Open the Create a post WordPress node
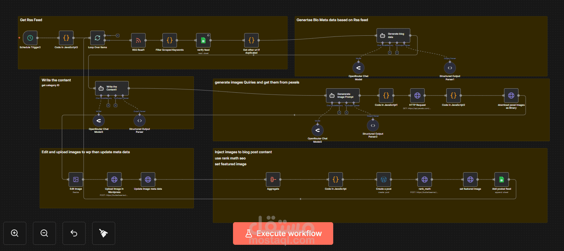The width and height of the screenshot is (564, 251). pyautogui.click(x=384, y=179)
